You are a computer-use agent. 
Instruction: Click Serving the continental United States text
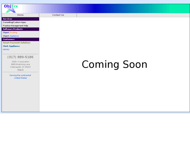point(20,77)
